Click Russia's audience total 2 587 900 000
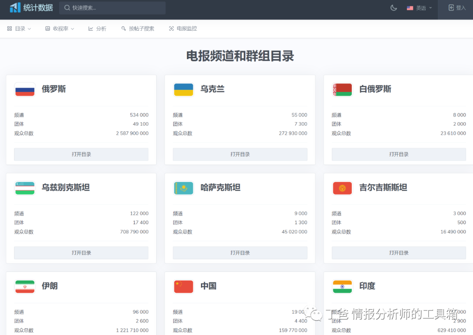473x335 pixels. click(x=132, y=133)
